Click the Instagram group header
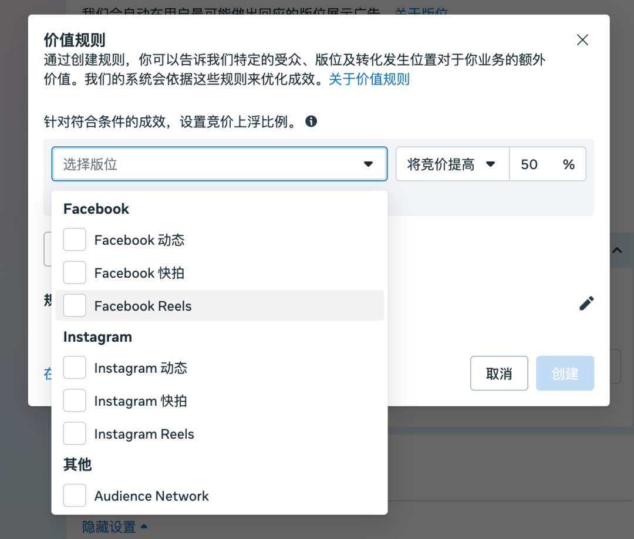Screen dimensions: 634x539 (97, 337)
